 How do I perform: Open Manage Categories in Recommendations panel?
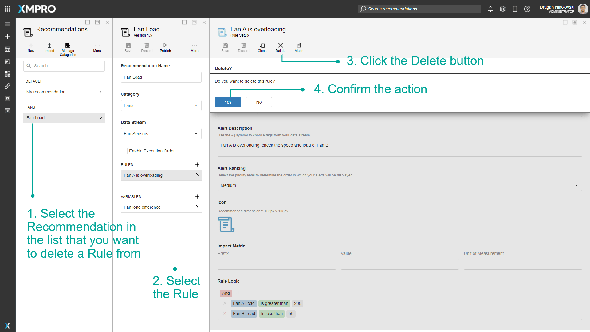pos(68,48)
